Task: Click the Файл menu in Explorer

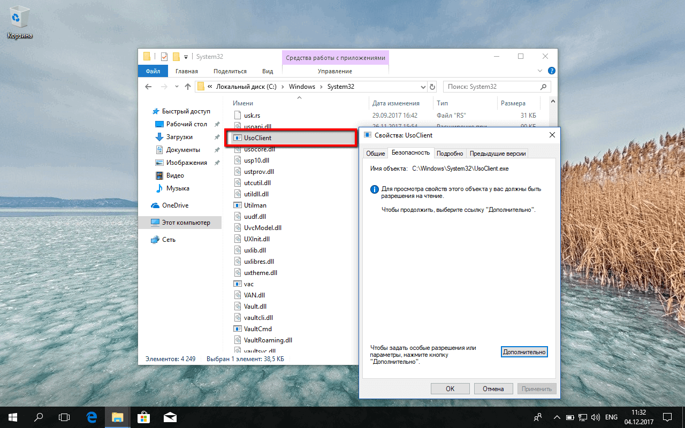Action: pyautogui.click(x=153, y=70)
